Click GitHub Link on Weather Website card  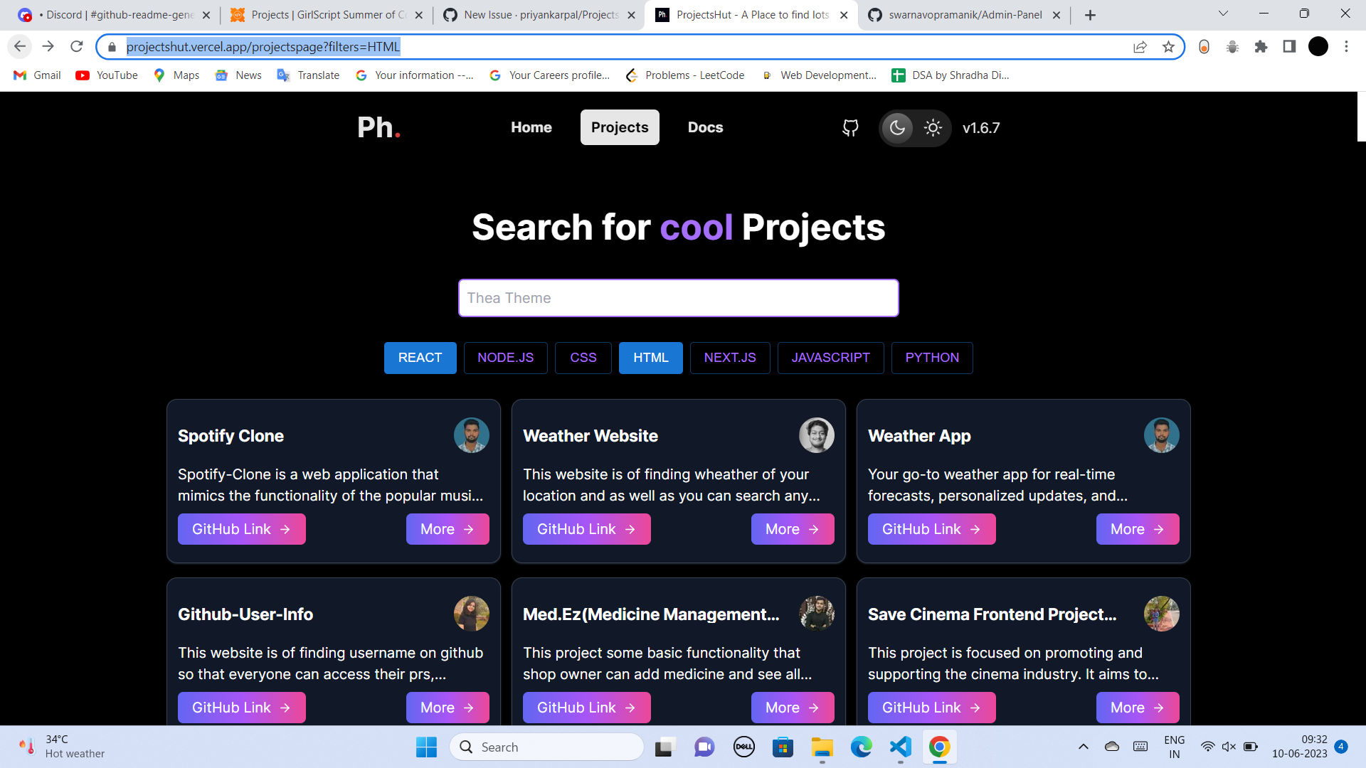586,528
